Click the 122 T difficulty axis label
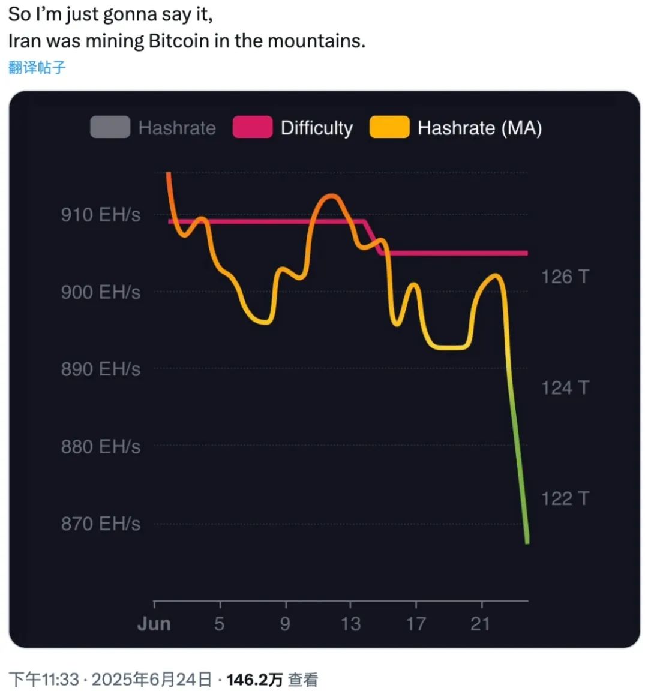This screenshot has height=691, width=648. click(x=565, y=499)
